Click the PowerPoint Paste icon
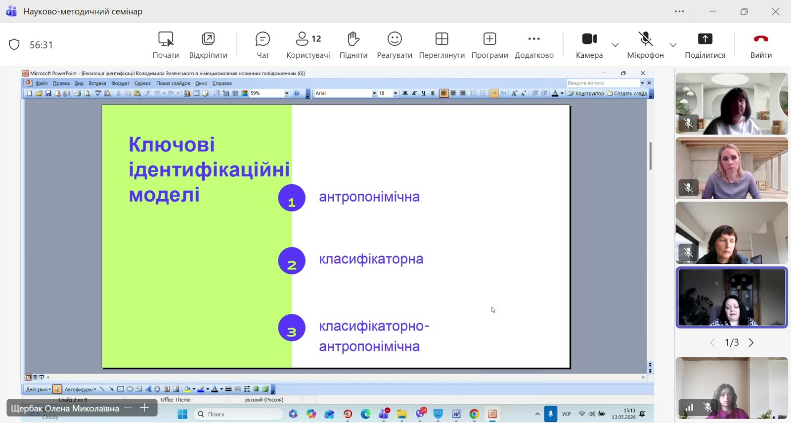 137,93
